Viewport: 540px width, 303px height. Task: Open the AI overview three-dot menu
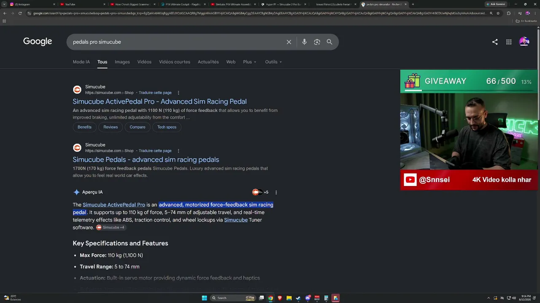tap(276, 192)
